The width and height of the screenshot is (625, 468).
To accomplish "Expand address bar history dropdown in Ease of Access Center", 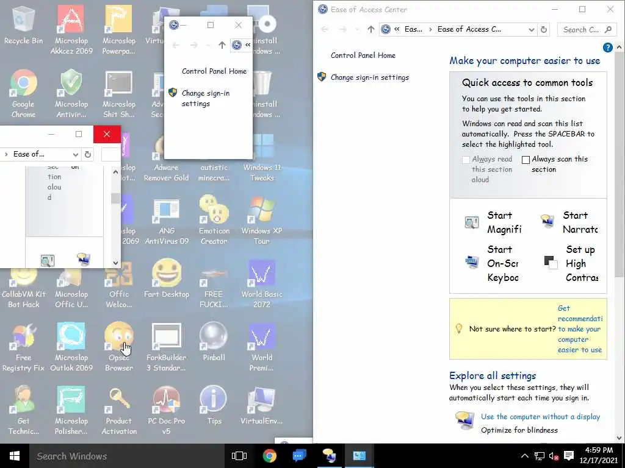I will [x=531, y=30].
